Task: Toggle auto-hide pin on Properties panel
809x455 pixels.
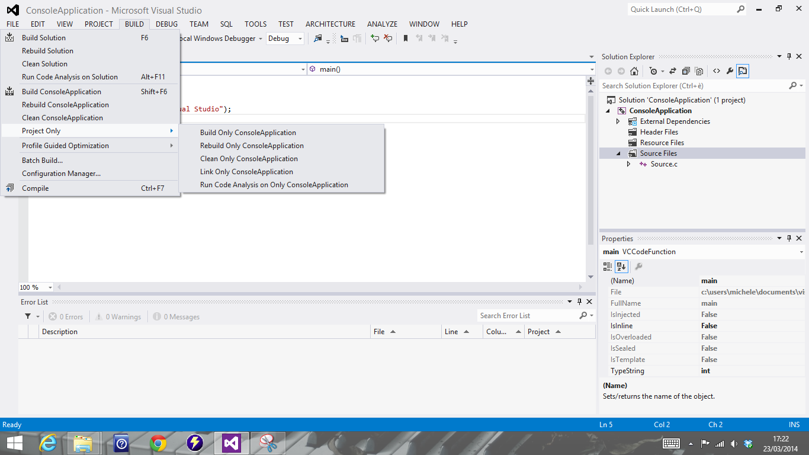Action: point(789,239)
